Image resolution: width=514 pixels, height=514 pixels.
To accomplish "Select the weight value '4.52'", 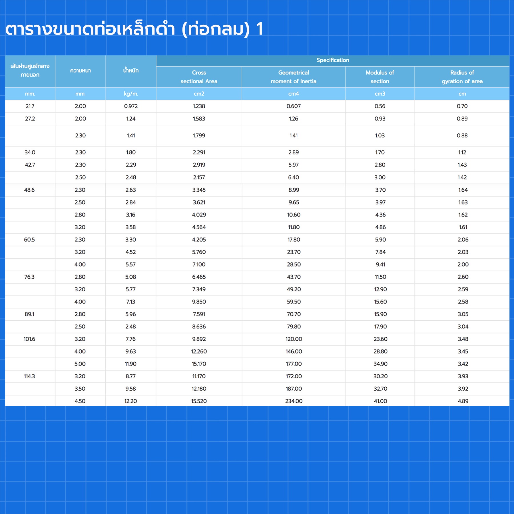I will 130,252.
